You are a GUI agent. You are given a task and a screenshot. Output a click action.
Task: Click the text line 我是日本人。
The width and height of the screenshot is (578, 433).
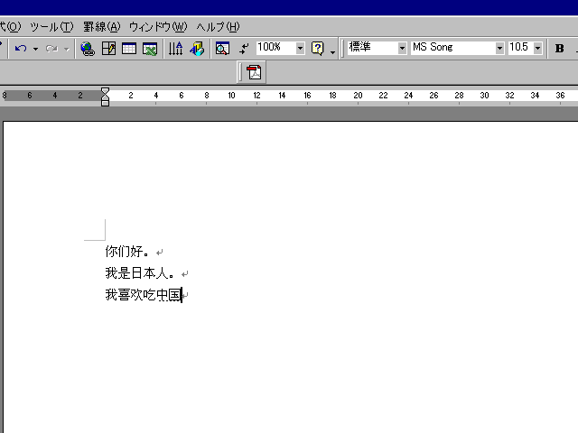click(x=140, y=273)
